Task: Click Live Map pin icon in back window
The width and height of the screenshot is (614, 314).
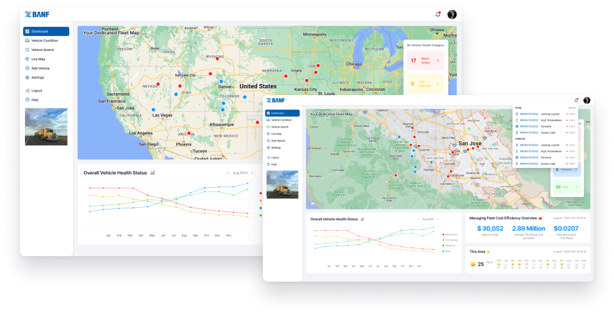Action: pos(27,59)
